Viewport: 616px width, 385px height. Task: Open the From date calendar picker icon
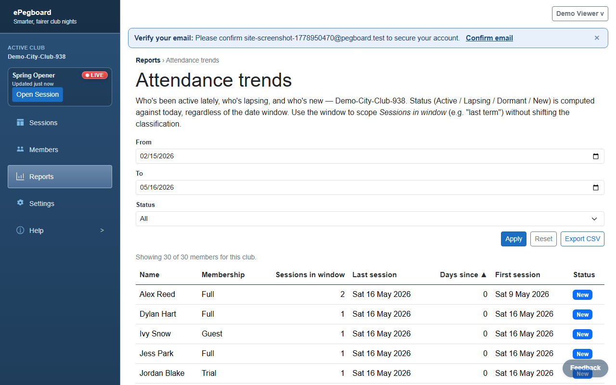coord(595,156)
